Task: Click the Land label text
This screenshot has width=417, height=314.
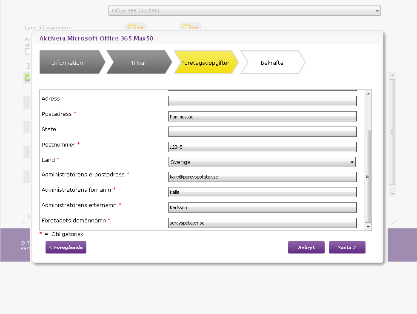Action: point(48,160)
